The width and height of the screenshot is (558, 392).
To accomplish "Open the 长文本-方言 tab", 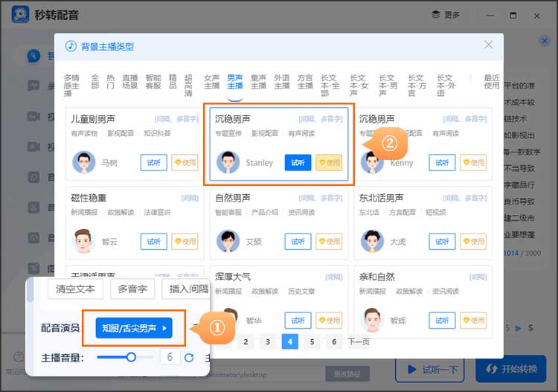I will [x=417, y=86].
